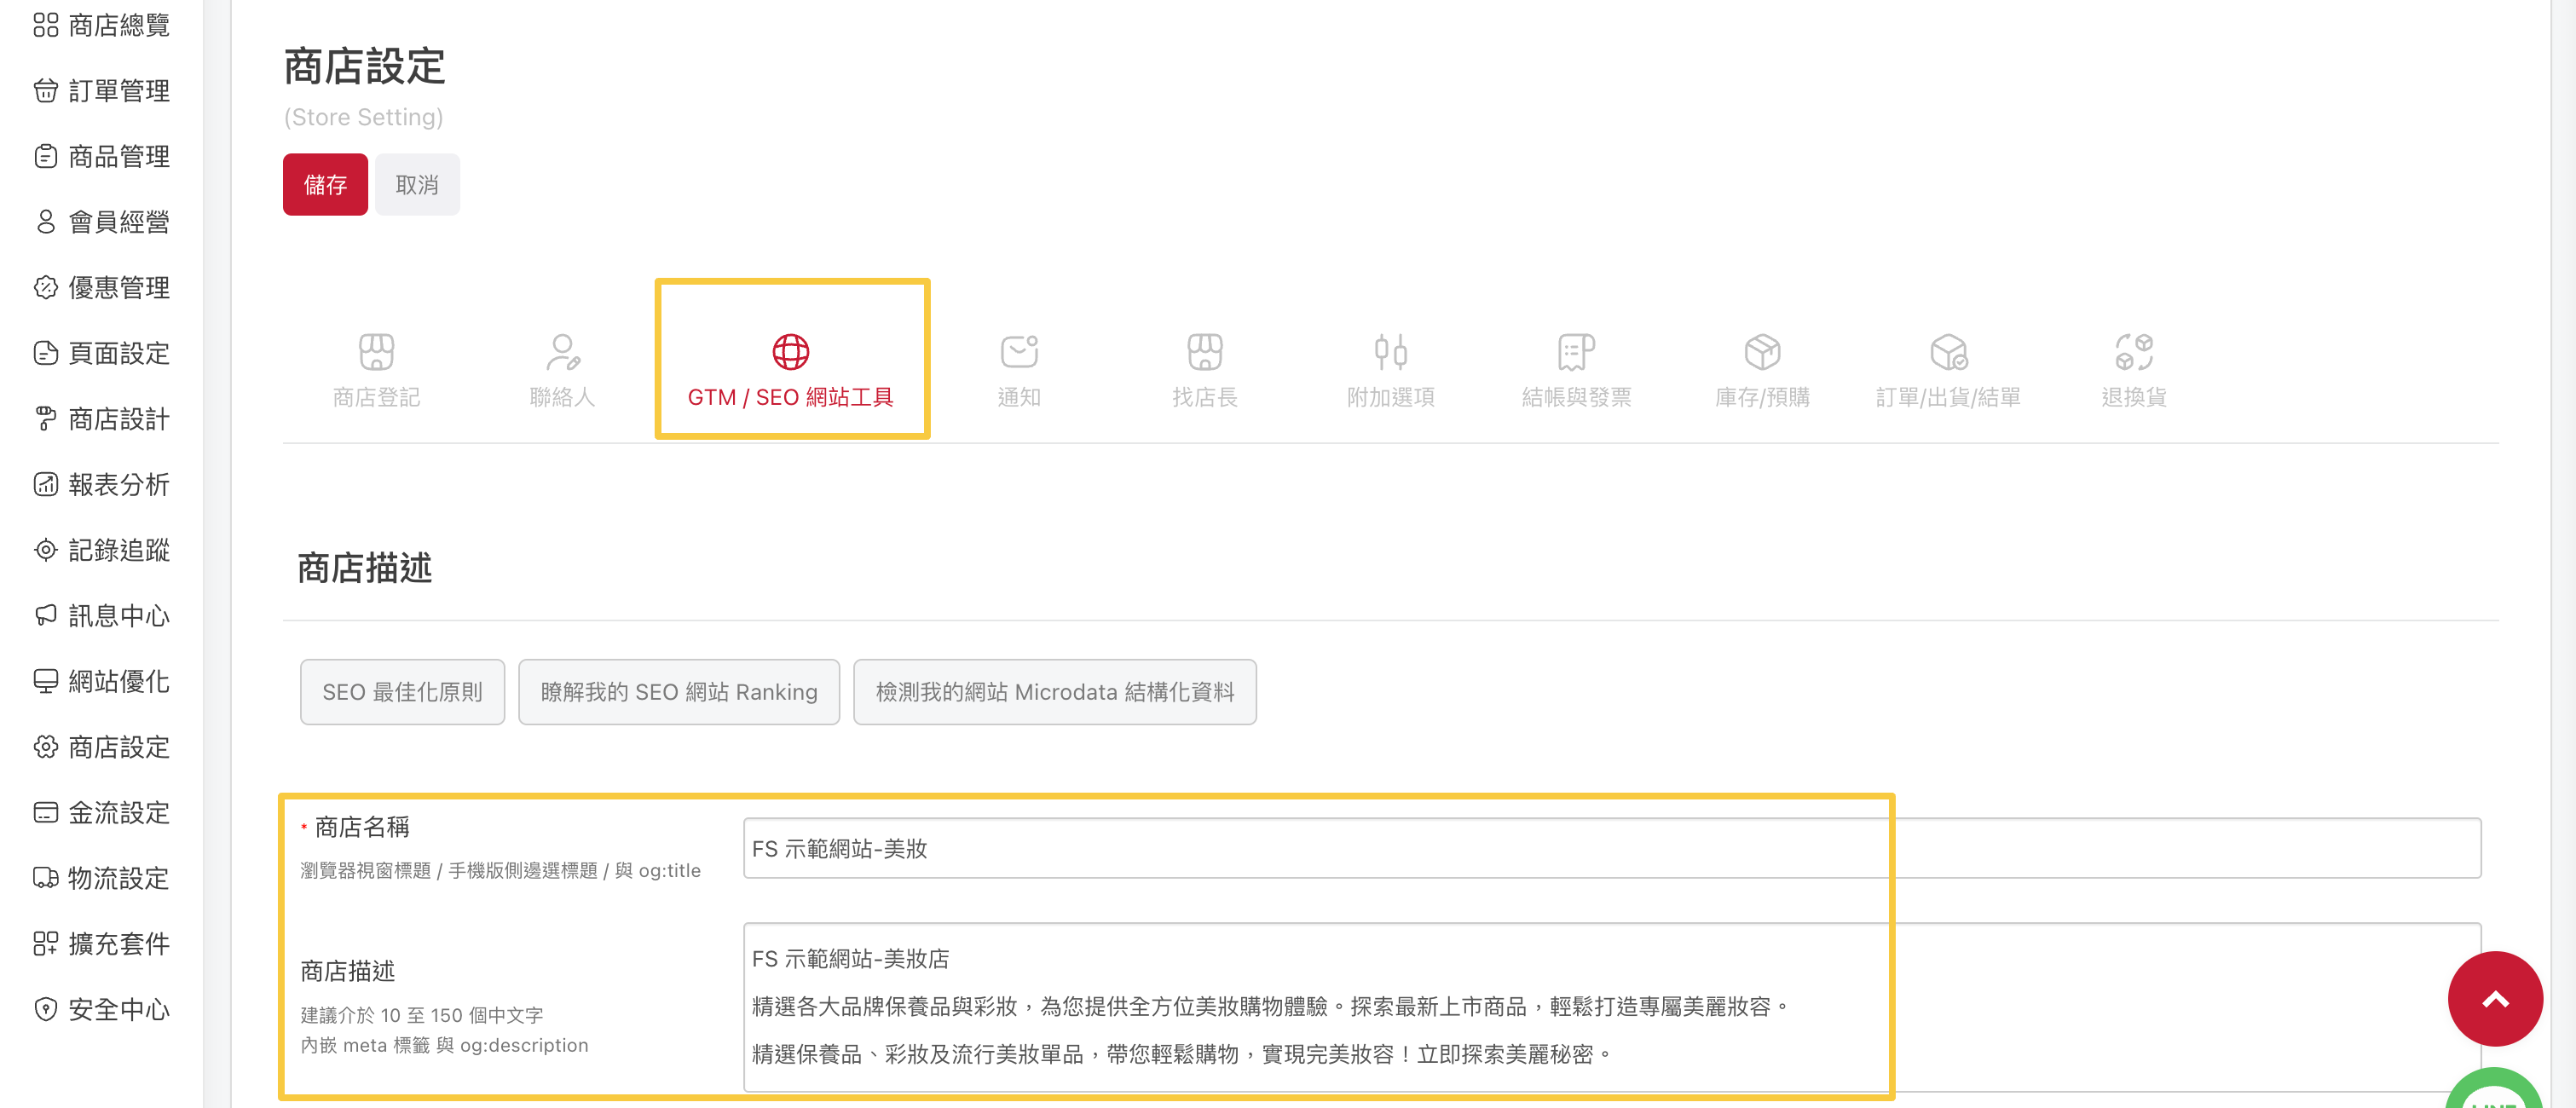
Task: Click the 安全中心 shield icon
Action: (46, 1009)
